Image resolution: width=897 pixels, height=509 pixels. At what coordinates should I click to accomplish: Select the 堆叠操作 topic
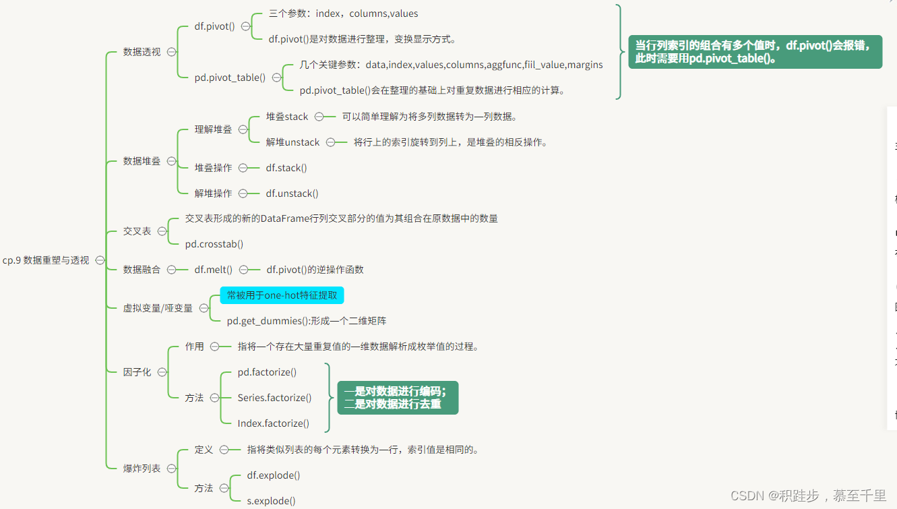pos(213,168)
